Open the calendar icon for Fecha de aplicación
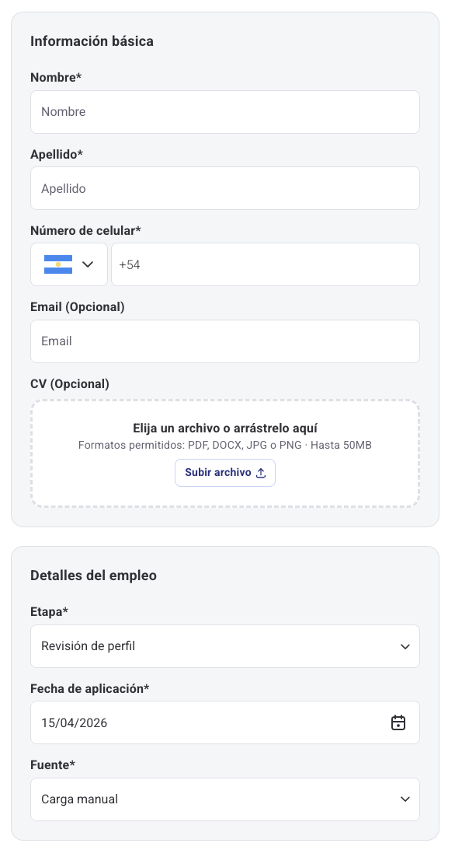Screen dimensions: 455x857 [398, 722]
